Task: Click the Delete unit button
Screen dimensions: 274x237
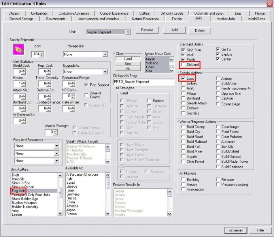Action: [200, 30]
